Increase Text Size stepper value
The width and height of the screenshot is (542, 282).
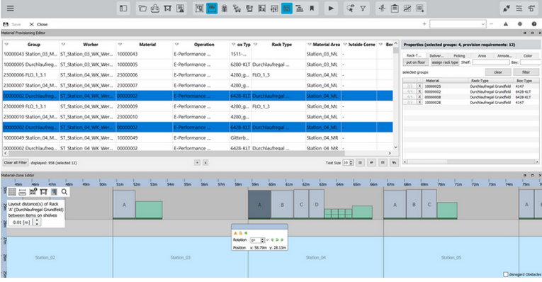point(351,161)
